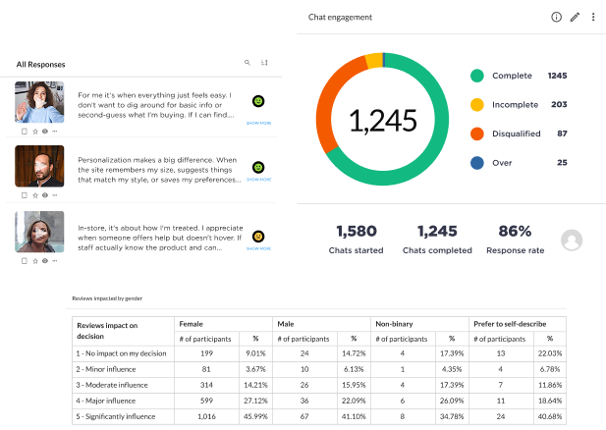This screenshot has width=606, height=430.
Task: Open more options under the In-store response
Action: (x=54, y=261)
